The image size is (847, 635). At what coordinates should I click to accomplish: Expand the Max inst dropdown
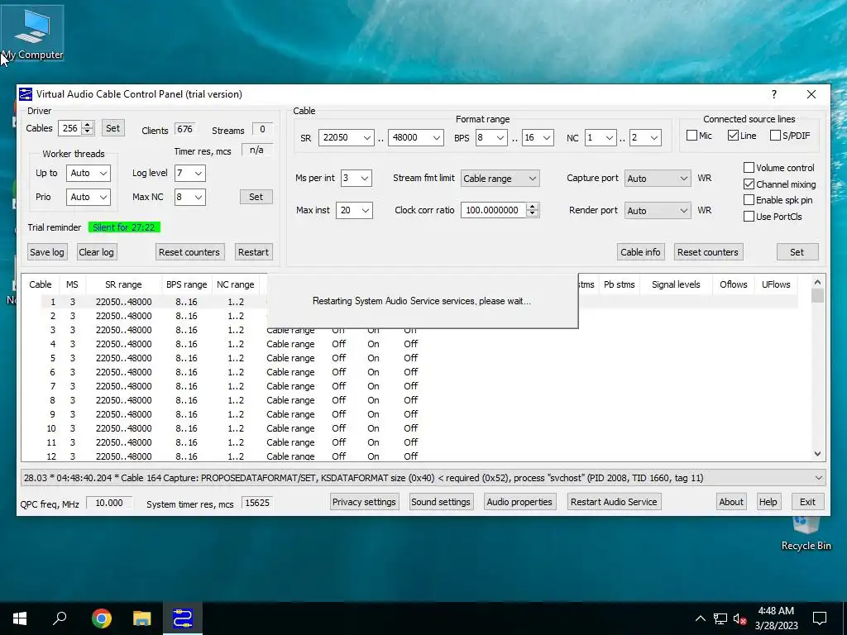(354, 210)
